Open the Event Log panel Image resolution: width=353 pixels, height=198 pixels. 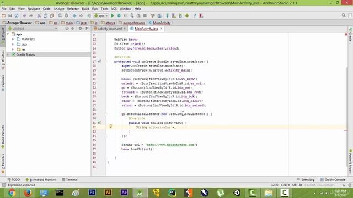[306, 180]
